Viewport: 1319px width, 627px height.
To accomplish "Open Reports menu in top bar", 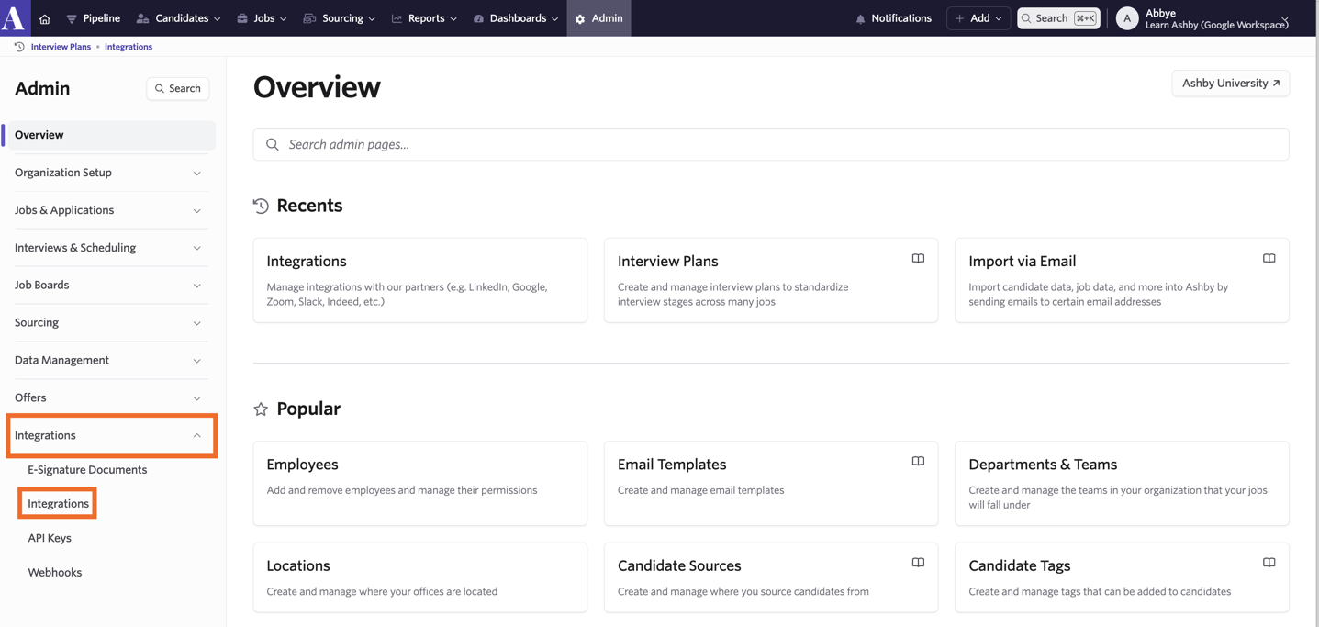I will coord(424,18).
